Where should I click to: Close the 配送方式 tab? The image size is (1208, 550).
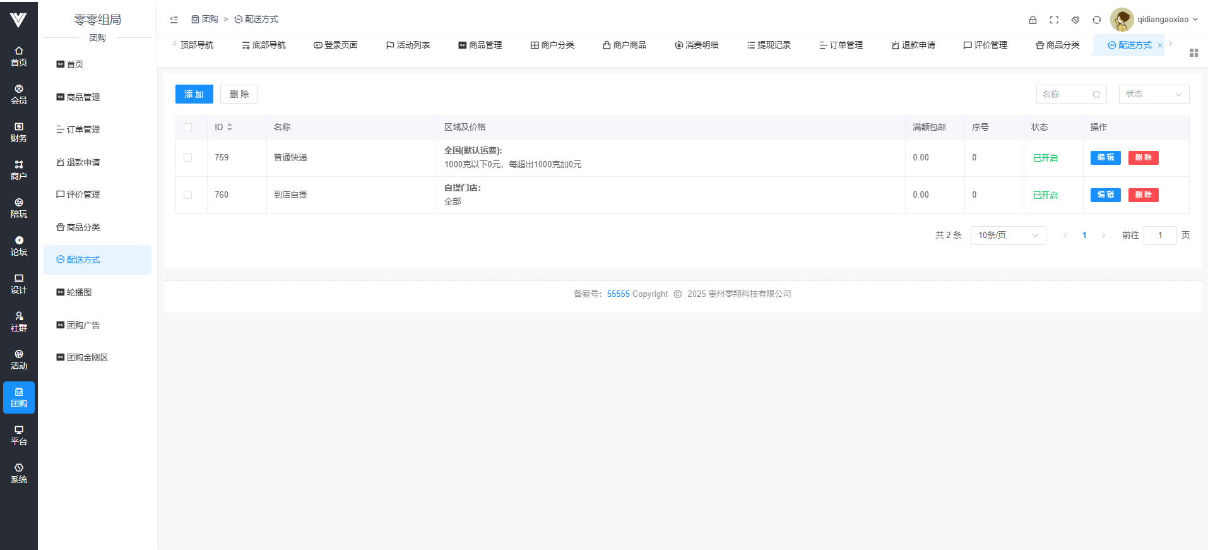(x=1159, y=45)
